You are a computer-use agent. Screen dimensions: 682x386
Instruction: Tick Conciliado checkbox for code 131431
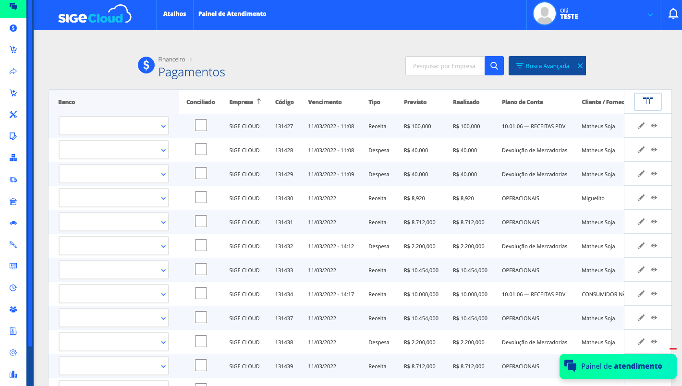201,221
